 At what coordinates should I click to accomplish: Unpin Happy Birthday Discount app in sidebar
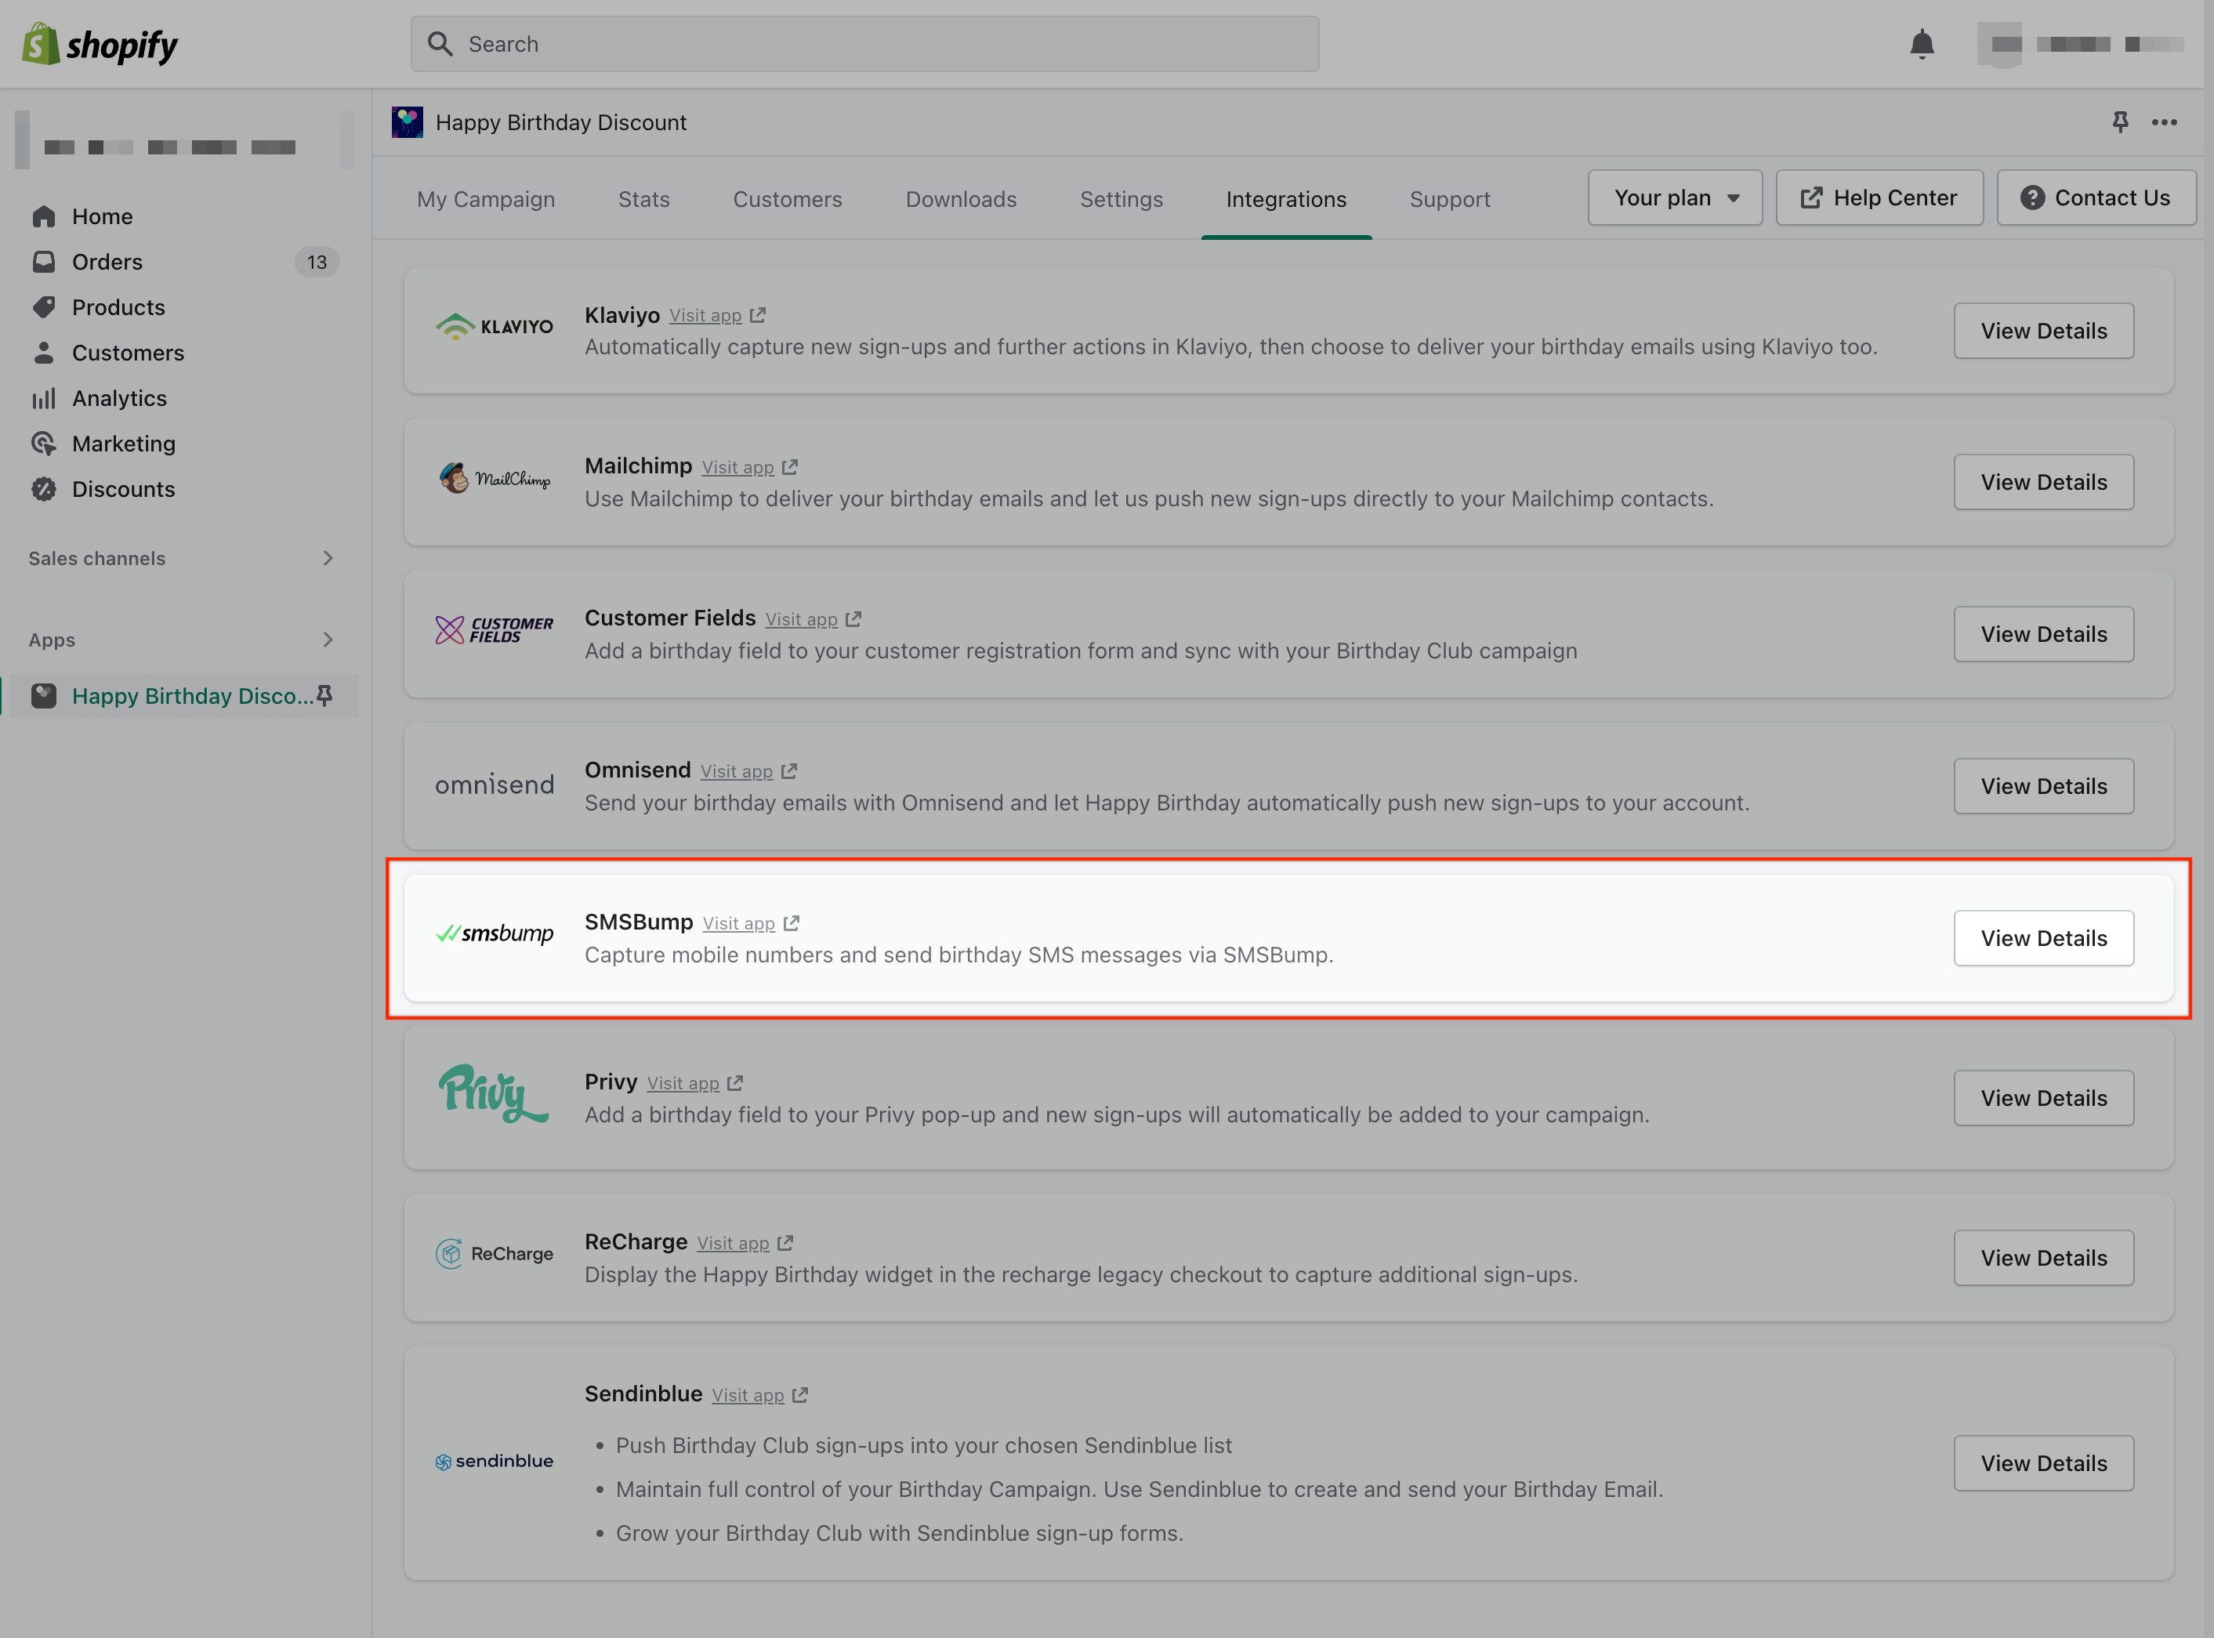[x=324, y=696]
